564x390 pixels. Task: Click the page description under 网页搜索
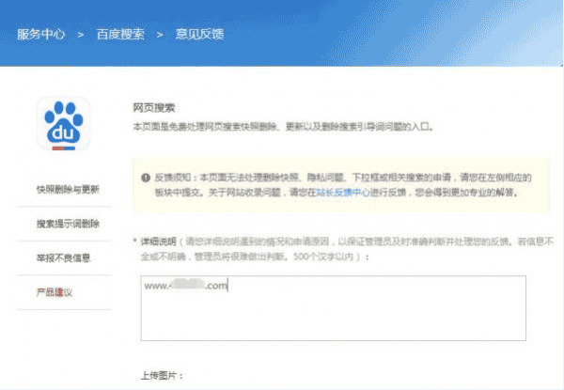point(282,126)
